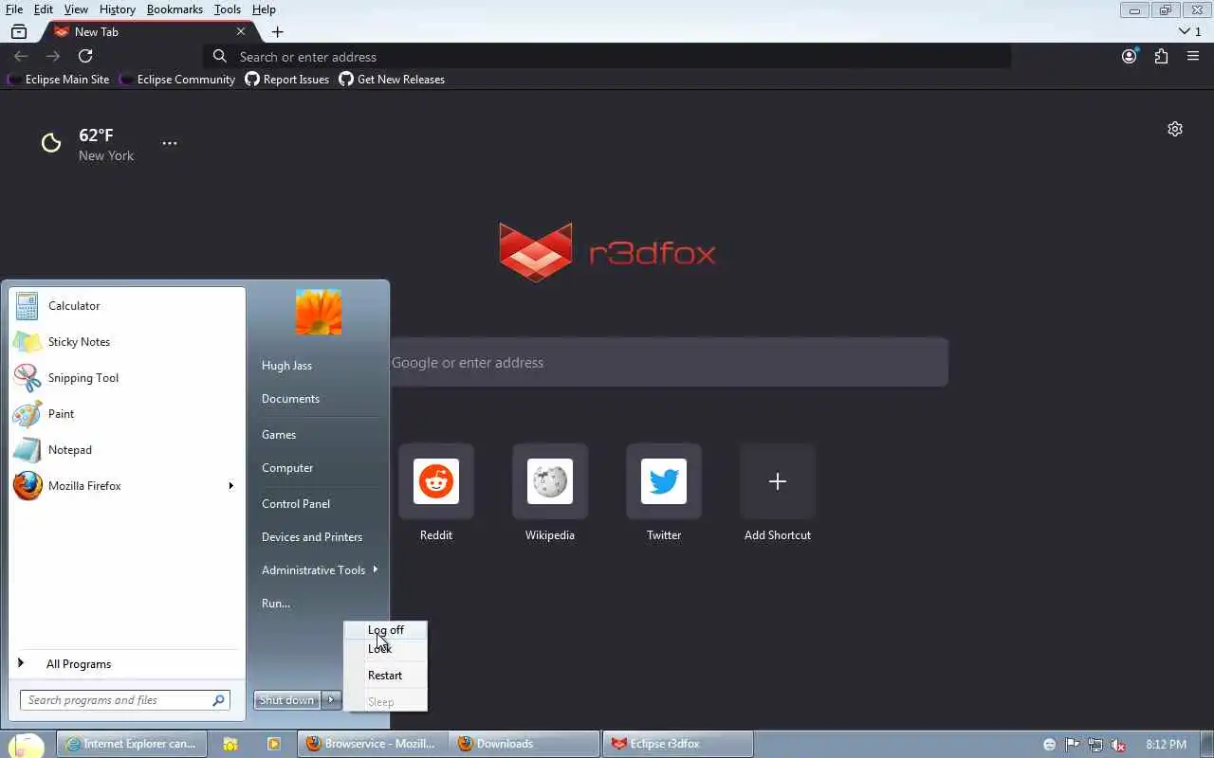Click the Windows Start orb
Image resolution: width=1214 pixels, height=758 pixels.
[26, 745]
